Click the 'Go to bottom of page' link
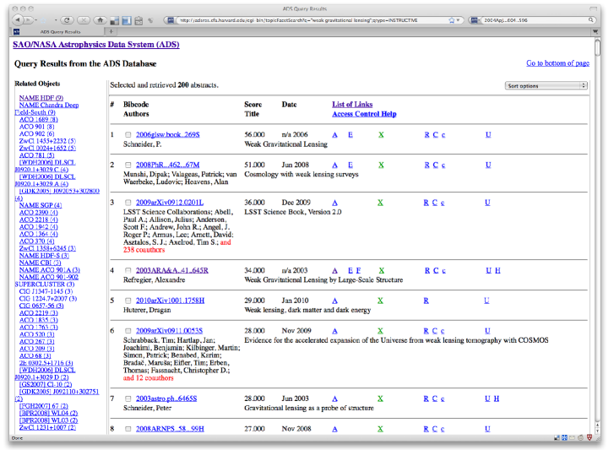The height and width of the screenshot is (450, 614). (557, 63)
